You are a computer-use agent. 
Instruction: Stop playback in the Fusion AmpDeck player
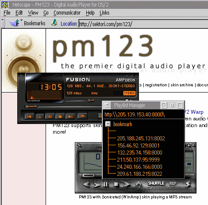coord(60,116)
